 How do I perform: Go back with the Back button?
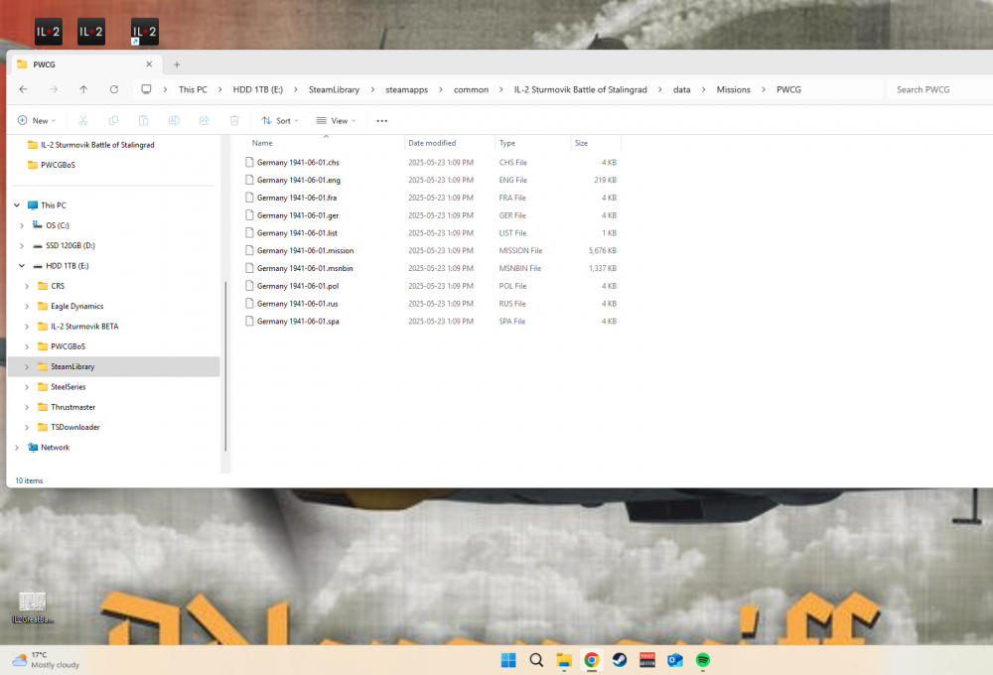(23, 89)
